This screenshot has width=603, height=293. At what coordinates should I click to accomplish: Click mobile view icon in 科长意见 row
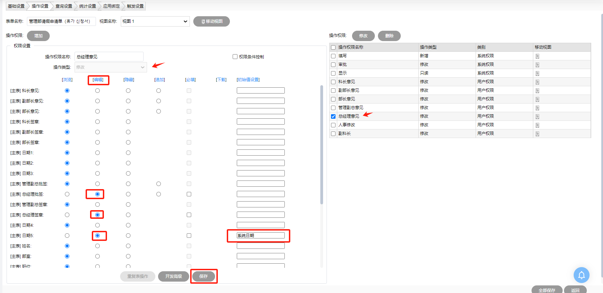coord(537,82)
